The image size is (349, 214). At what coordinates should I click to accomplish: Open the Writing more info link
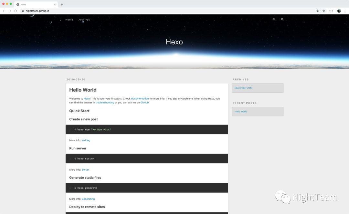pos(86,141)
